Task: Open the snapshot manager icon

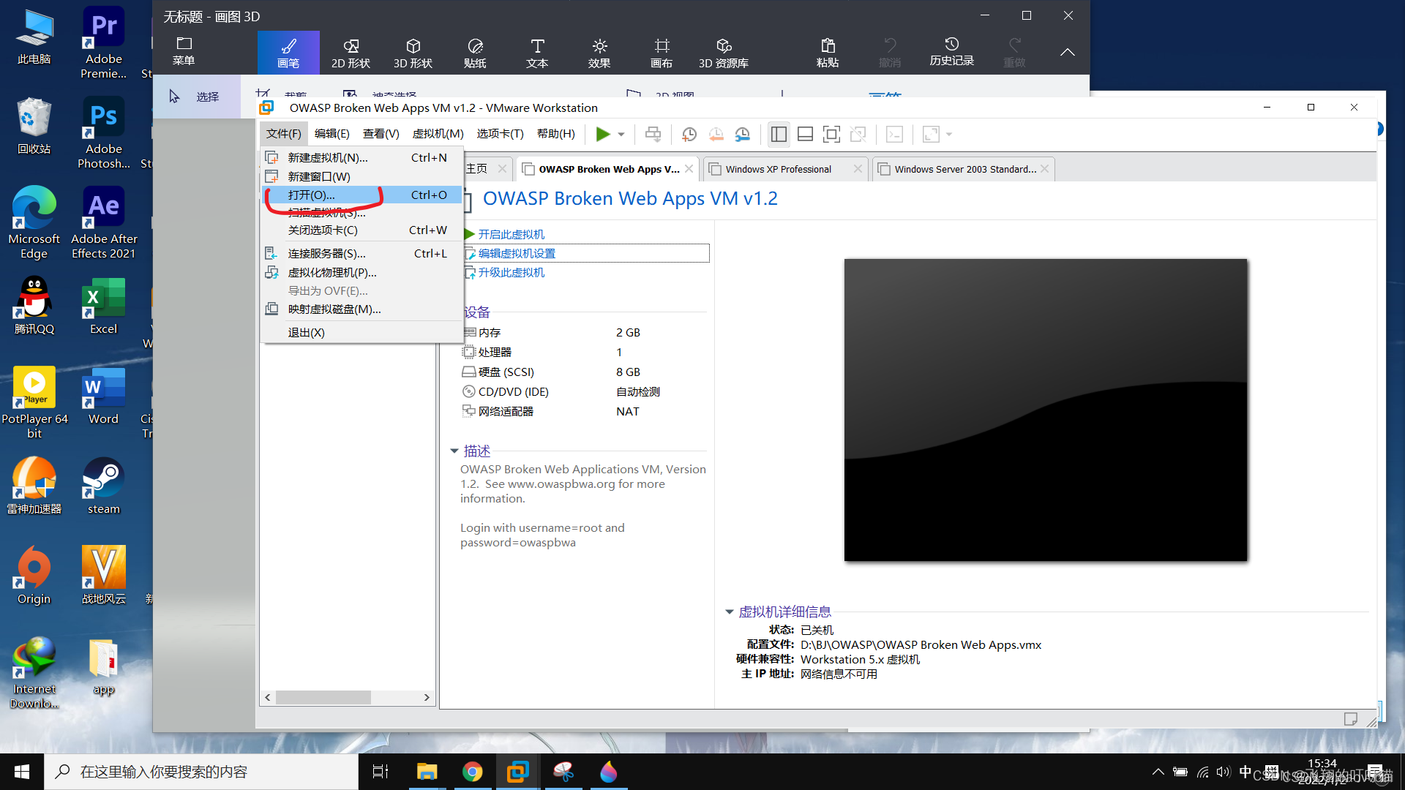Action: 743,134
